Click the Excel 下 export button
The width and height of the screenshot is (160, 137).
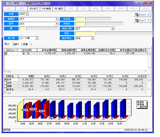tap(142, 20)
